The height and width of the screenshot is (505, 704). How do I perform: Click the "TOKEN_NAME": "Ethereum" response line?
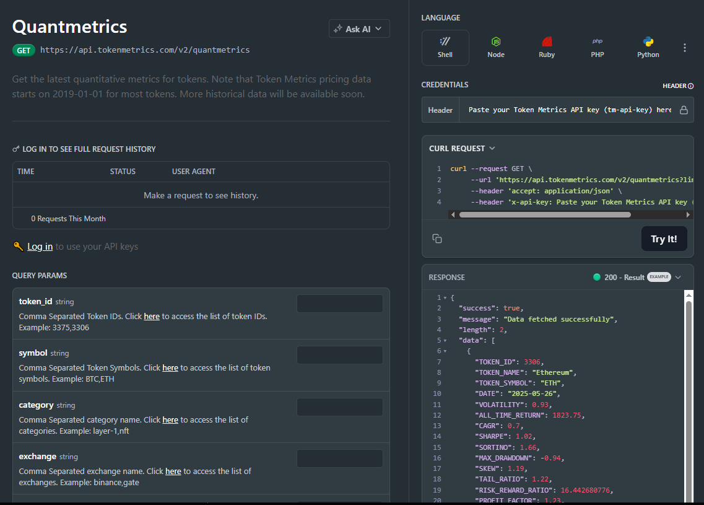click(x=525, y=372)
